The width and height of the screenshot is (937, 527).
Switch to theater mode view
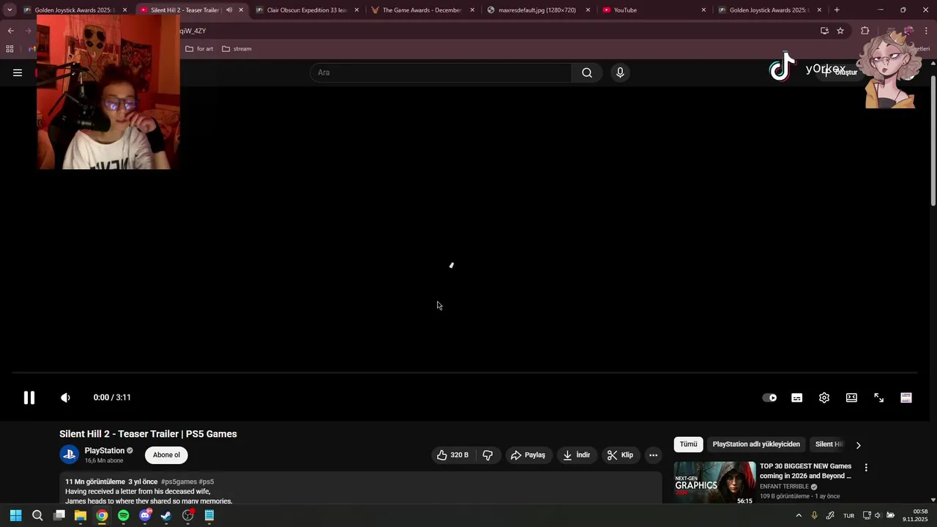[x=851, y=397]
